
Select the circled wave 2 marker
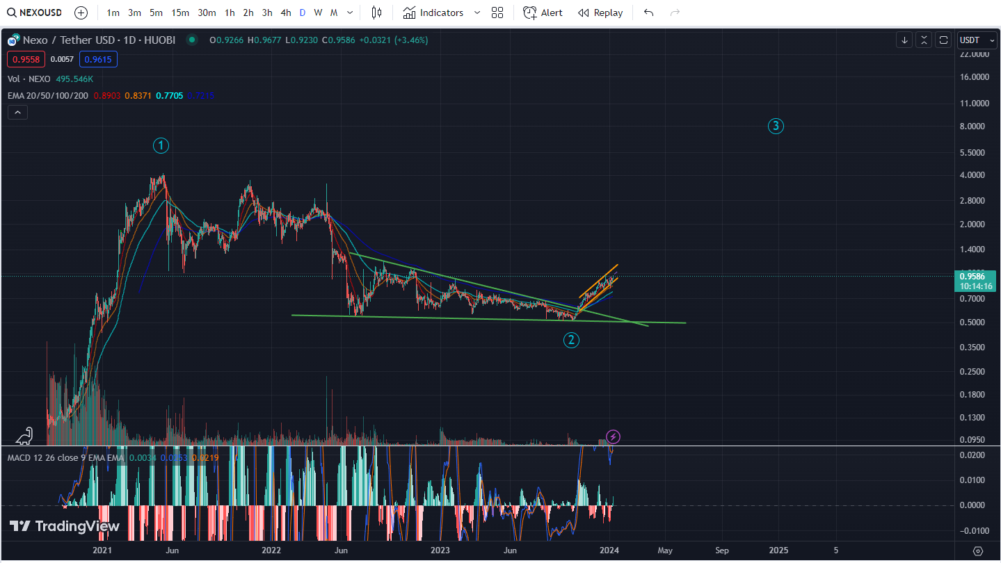(x=571, y=340)
